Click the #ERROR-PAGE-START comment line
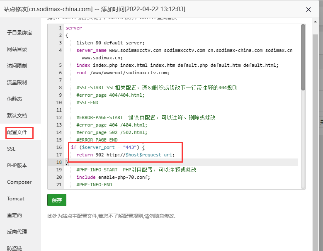323x251 pixels. 146,117
